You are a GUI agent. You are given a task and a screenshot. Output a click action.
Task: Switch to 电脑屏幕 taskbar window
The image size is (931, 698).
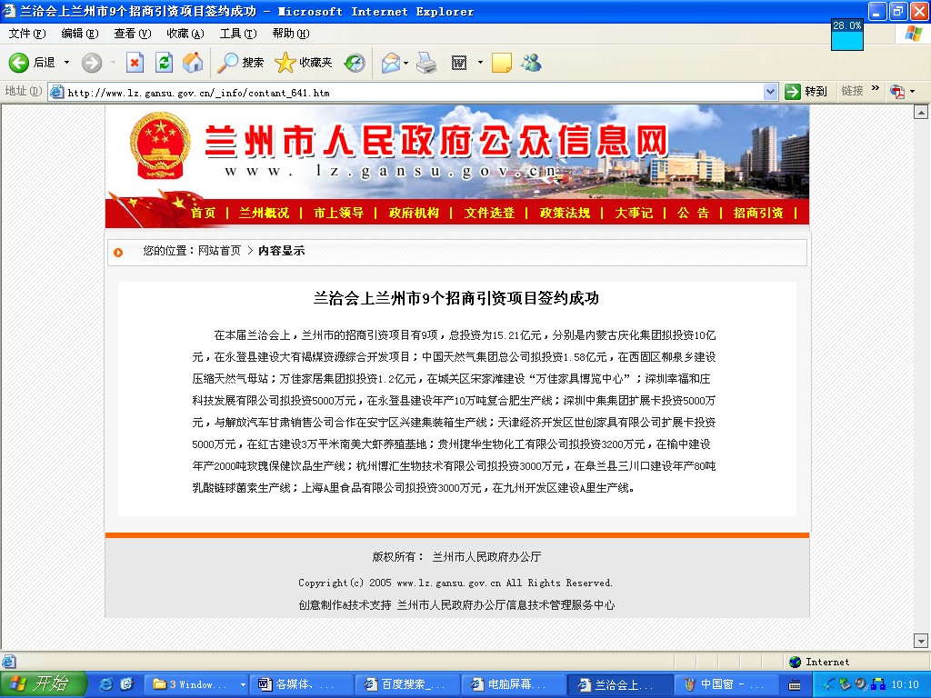tap(513, 685)
